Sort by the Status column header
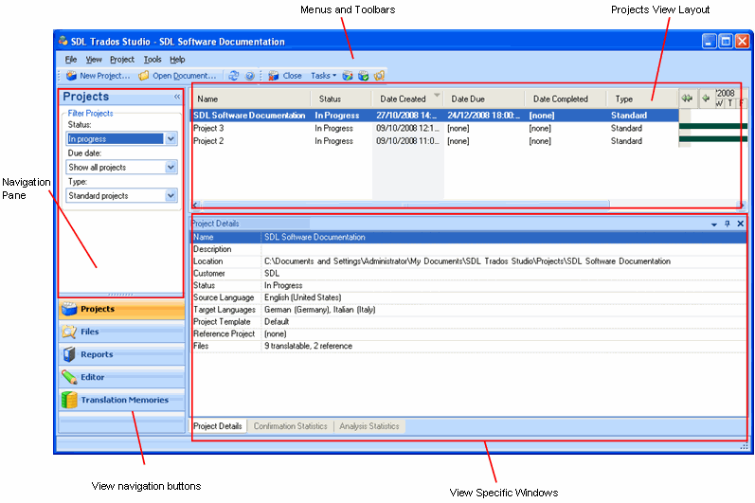This screenshot has width=755, height=503. (x=341, y=99)
